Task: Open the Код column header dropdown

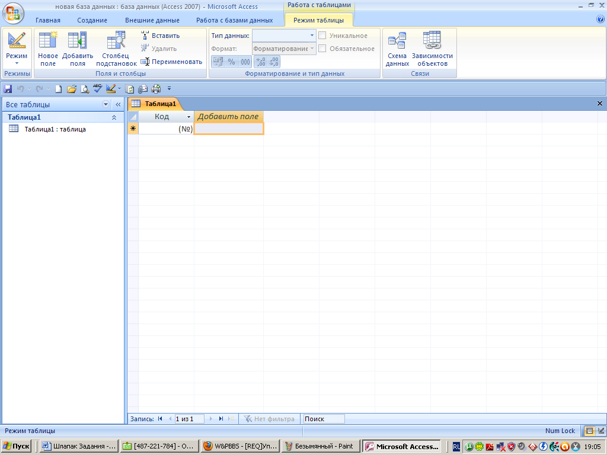Action: tap(189, 117)
